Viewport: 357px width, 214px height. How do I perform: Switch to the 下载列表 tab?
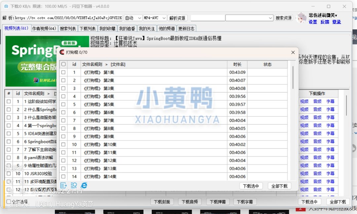point(88,29)
